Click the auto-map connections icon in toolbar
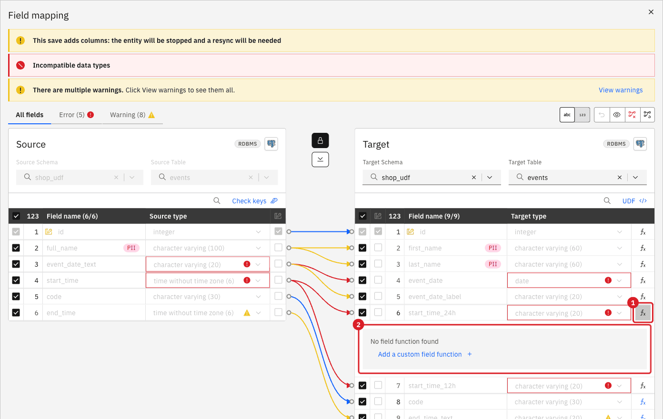 point(647,115)
